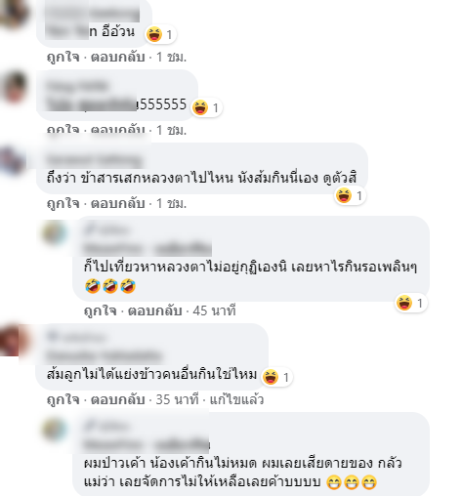Image resolution: width=462 pixels, height=496 pixels.
Task: Click ถูกใจ under the ส้มลูกไม่ได้แย่งข้าว comment
Action: (x=63, y=399)
